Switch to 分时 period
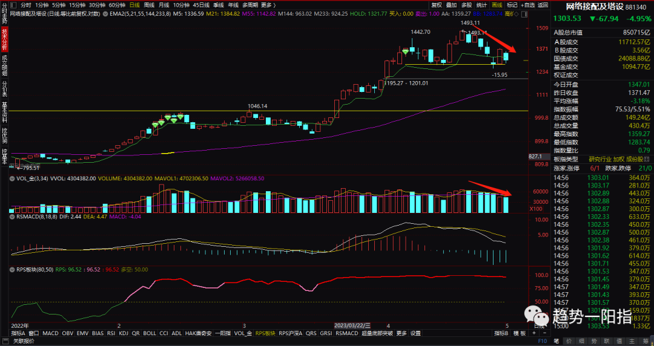The image size is (654, 346). click(26, 5)
